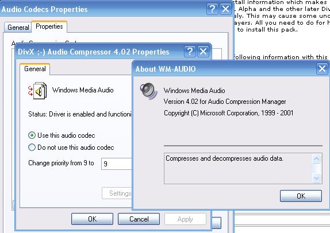Click OK in DivX Audio Compressor Properties
The image size is (330, 233).
92,219
